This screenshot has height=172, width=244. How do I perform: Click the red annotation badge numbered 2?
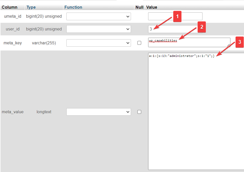click(201, 27)
